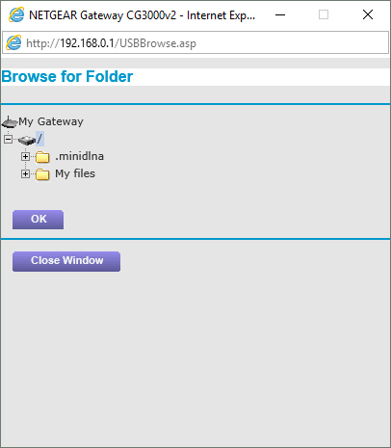The image size is (391, 448).
Task: Select the "/" root directory label
Action: point(39,139)
